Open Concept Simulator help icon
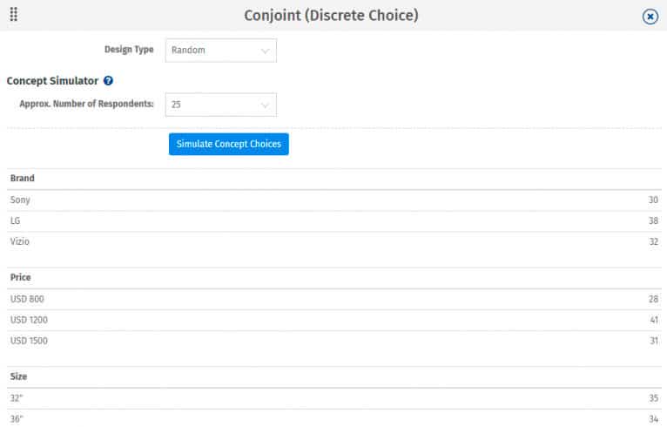667x427 pixels. (x=109, y=80)
